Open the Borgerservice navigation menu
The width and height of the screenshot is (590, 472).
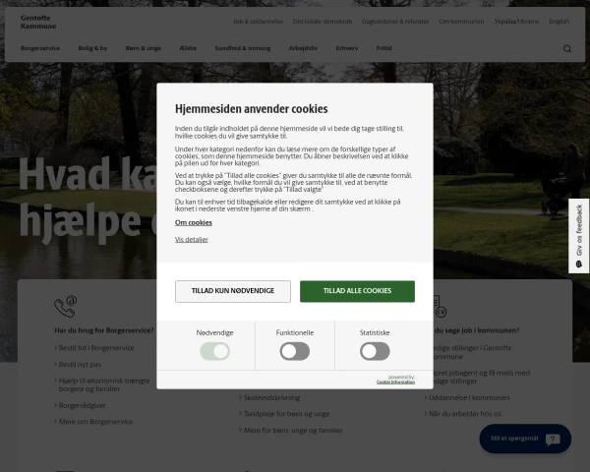[40, 48]
